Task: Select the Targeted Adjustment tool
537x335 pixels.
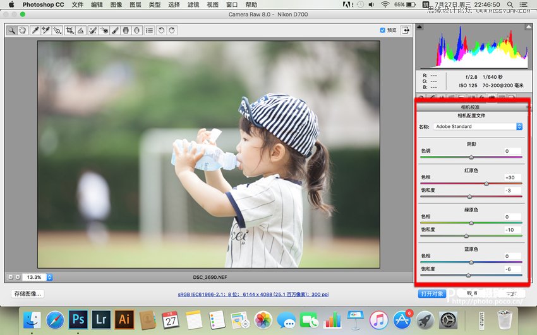Action: [x=57, y=30]
